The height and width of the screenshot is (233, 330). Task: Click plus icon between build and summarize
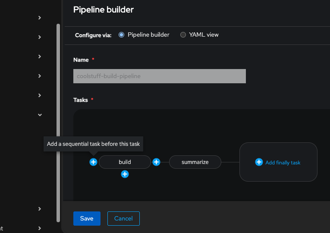coord(157,162)
